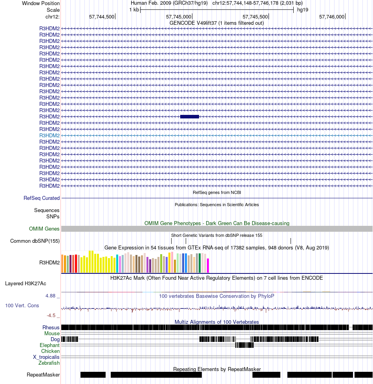This screenshot has width=373, height=384.
Task: Open Short Genetic Variants from dbSNP title
Action: 217,235
